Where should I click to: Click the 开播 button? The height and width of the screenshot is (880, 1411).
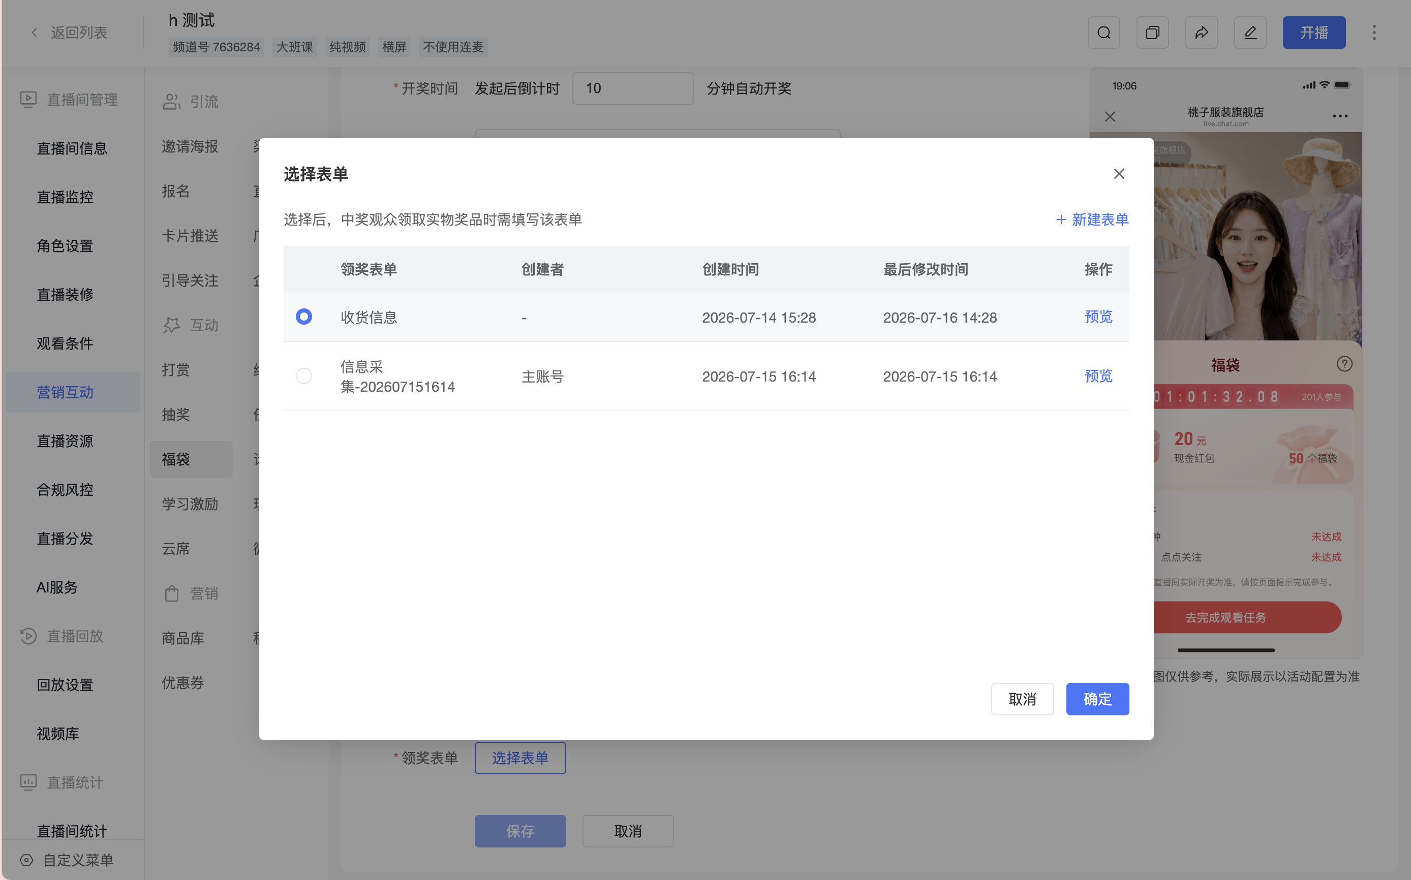(1314, 33)
